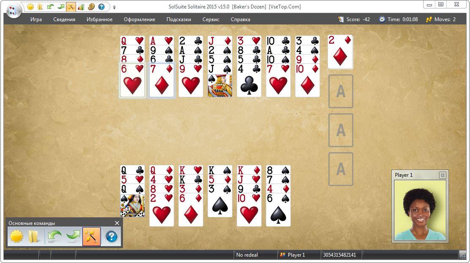This screenshot has height=263, width=470.
Task: Open the Игра menu
Action: (x=36, y=19)
